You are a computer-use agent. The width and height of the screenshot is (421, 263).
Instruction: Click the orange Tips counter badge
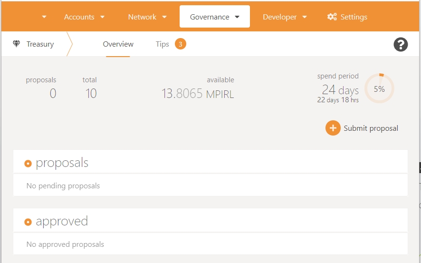(x=180, y=44)
